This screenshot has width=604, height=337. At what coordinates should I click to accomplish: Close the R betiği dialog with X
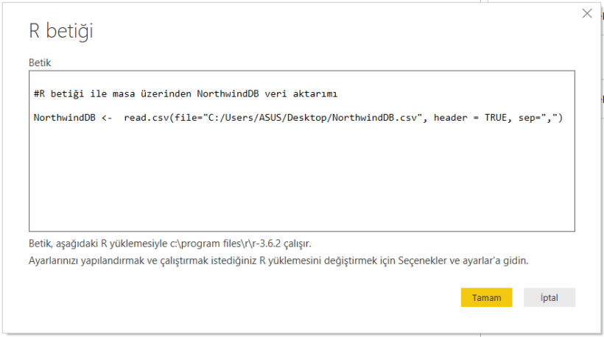pos(587,13)
